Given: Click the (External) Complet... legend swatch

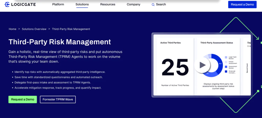Looking at the screenshot, I should pyautogui.click(x=226, y=71).
